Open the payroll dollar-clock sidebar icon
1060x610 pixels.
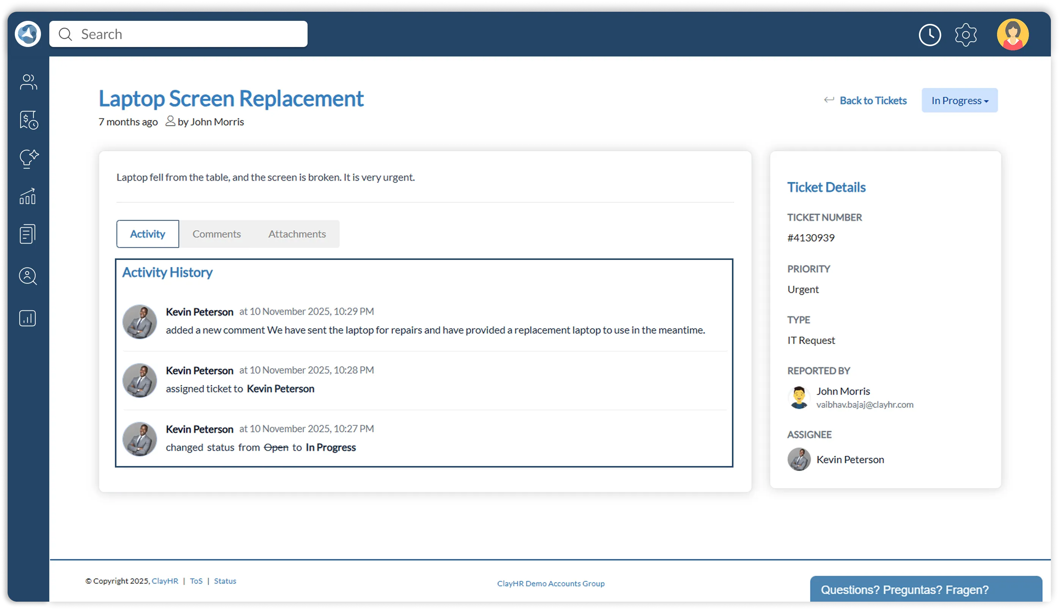(x=28, y=120)
